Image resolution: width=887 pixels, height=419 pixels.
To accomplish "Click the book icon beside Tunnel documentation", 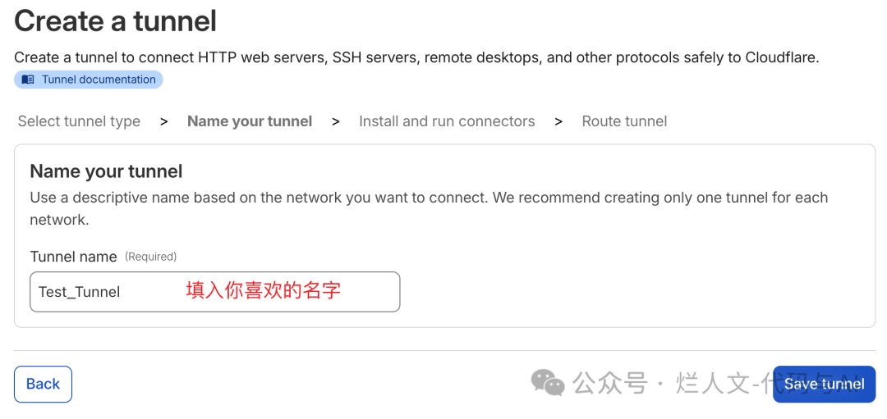I will tap(28, 80).
